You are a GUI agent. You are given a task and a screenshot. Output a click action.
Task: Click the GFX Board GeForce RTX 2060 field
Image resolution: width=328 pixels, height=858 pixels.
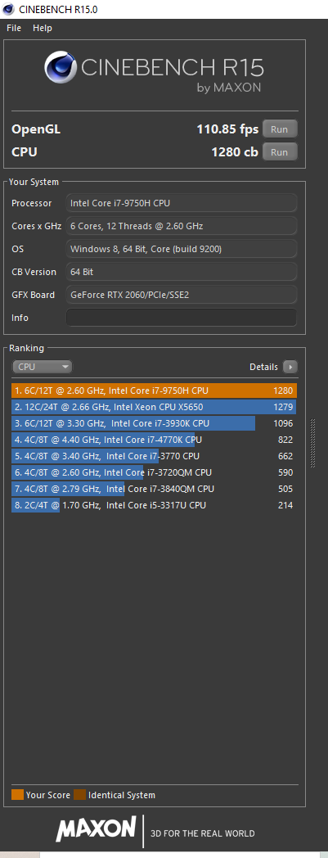pyautogui.click(x=182, y=295)
